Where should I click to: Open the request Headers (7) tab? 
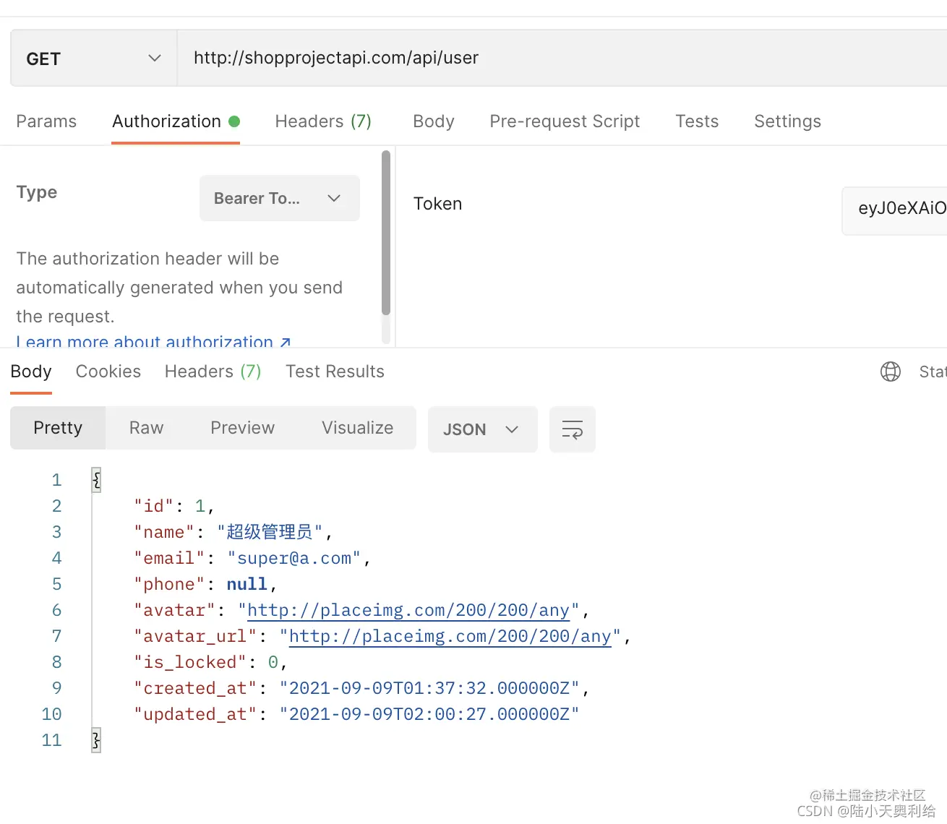[323, 121]
